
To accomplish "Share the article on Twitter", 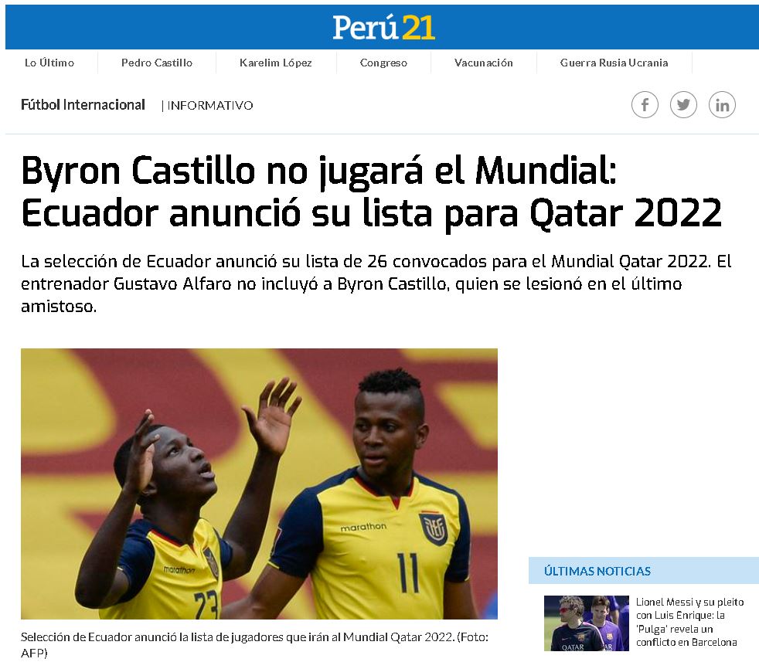I will point(683,104).
